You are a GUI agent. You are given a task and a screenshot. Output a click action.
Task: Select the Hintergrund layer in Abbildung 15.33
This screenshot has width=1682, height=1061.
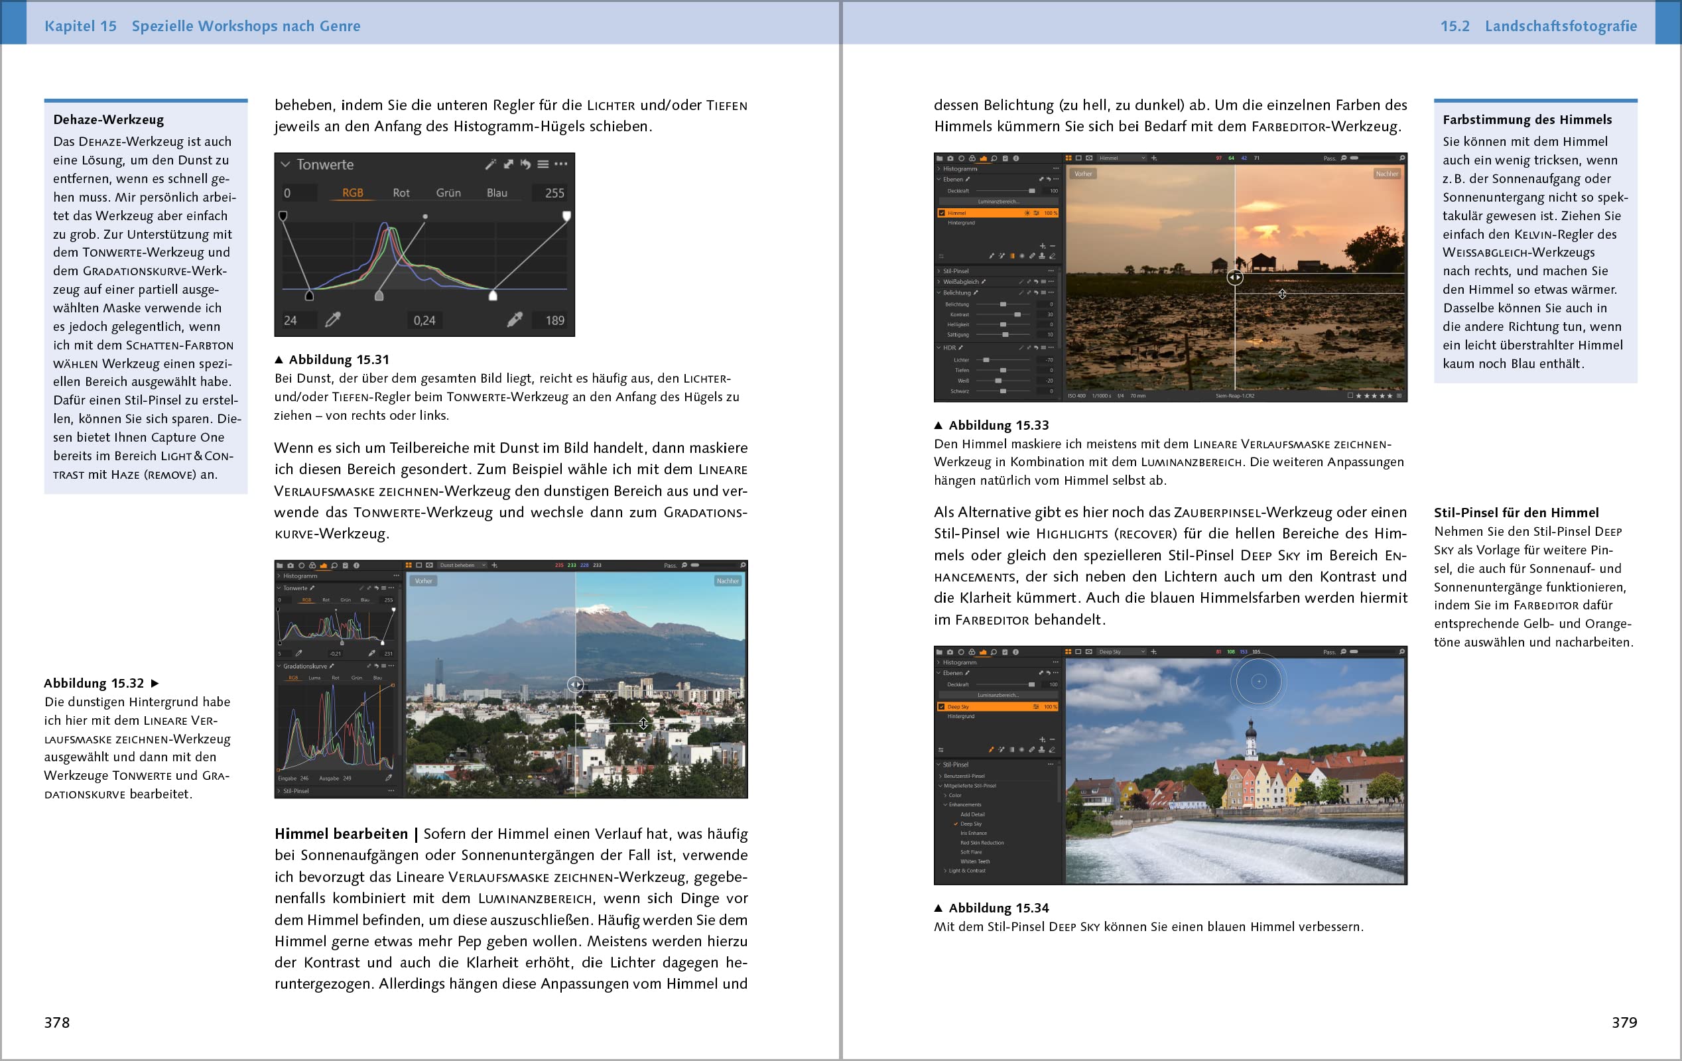click(x=961, y=223)
